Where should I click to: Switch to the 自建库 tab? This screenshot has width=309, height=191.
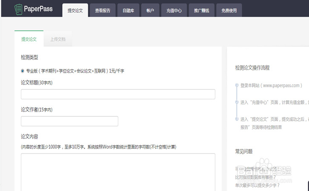tap(128, 10)
